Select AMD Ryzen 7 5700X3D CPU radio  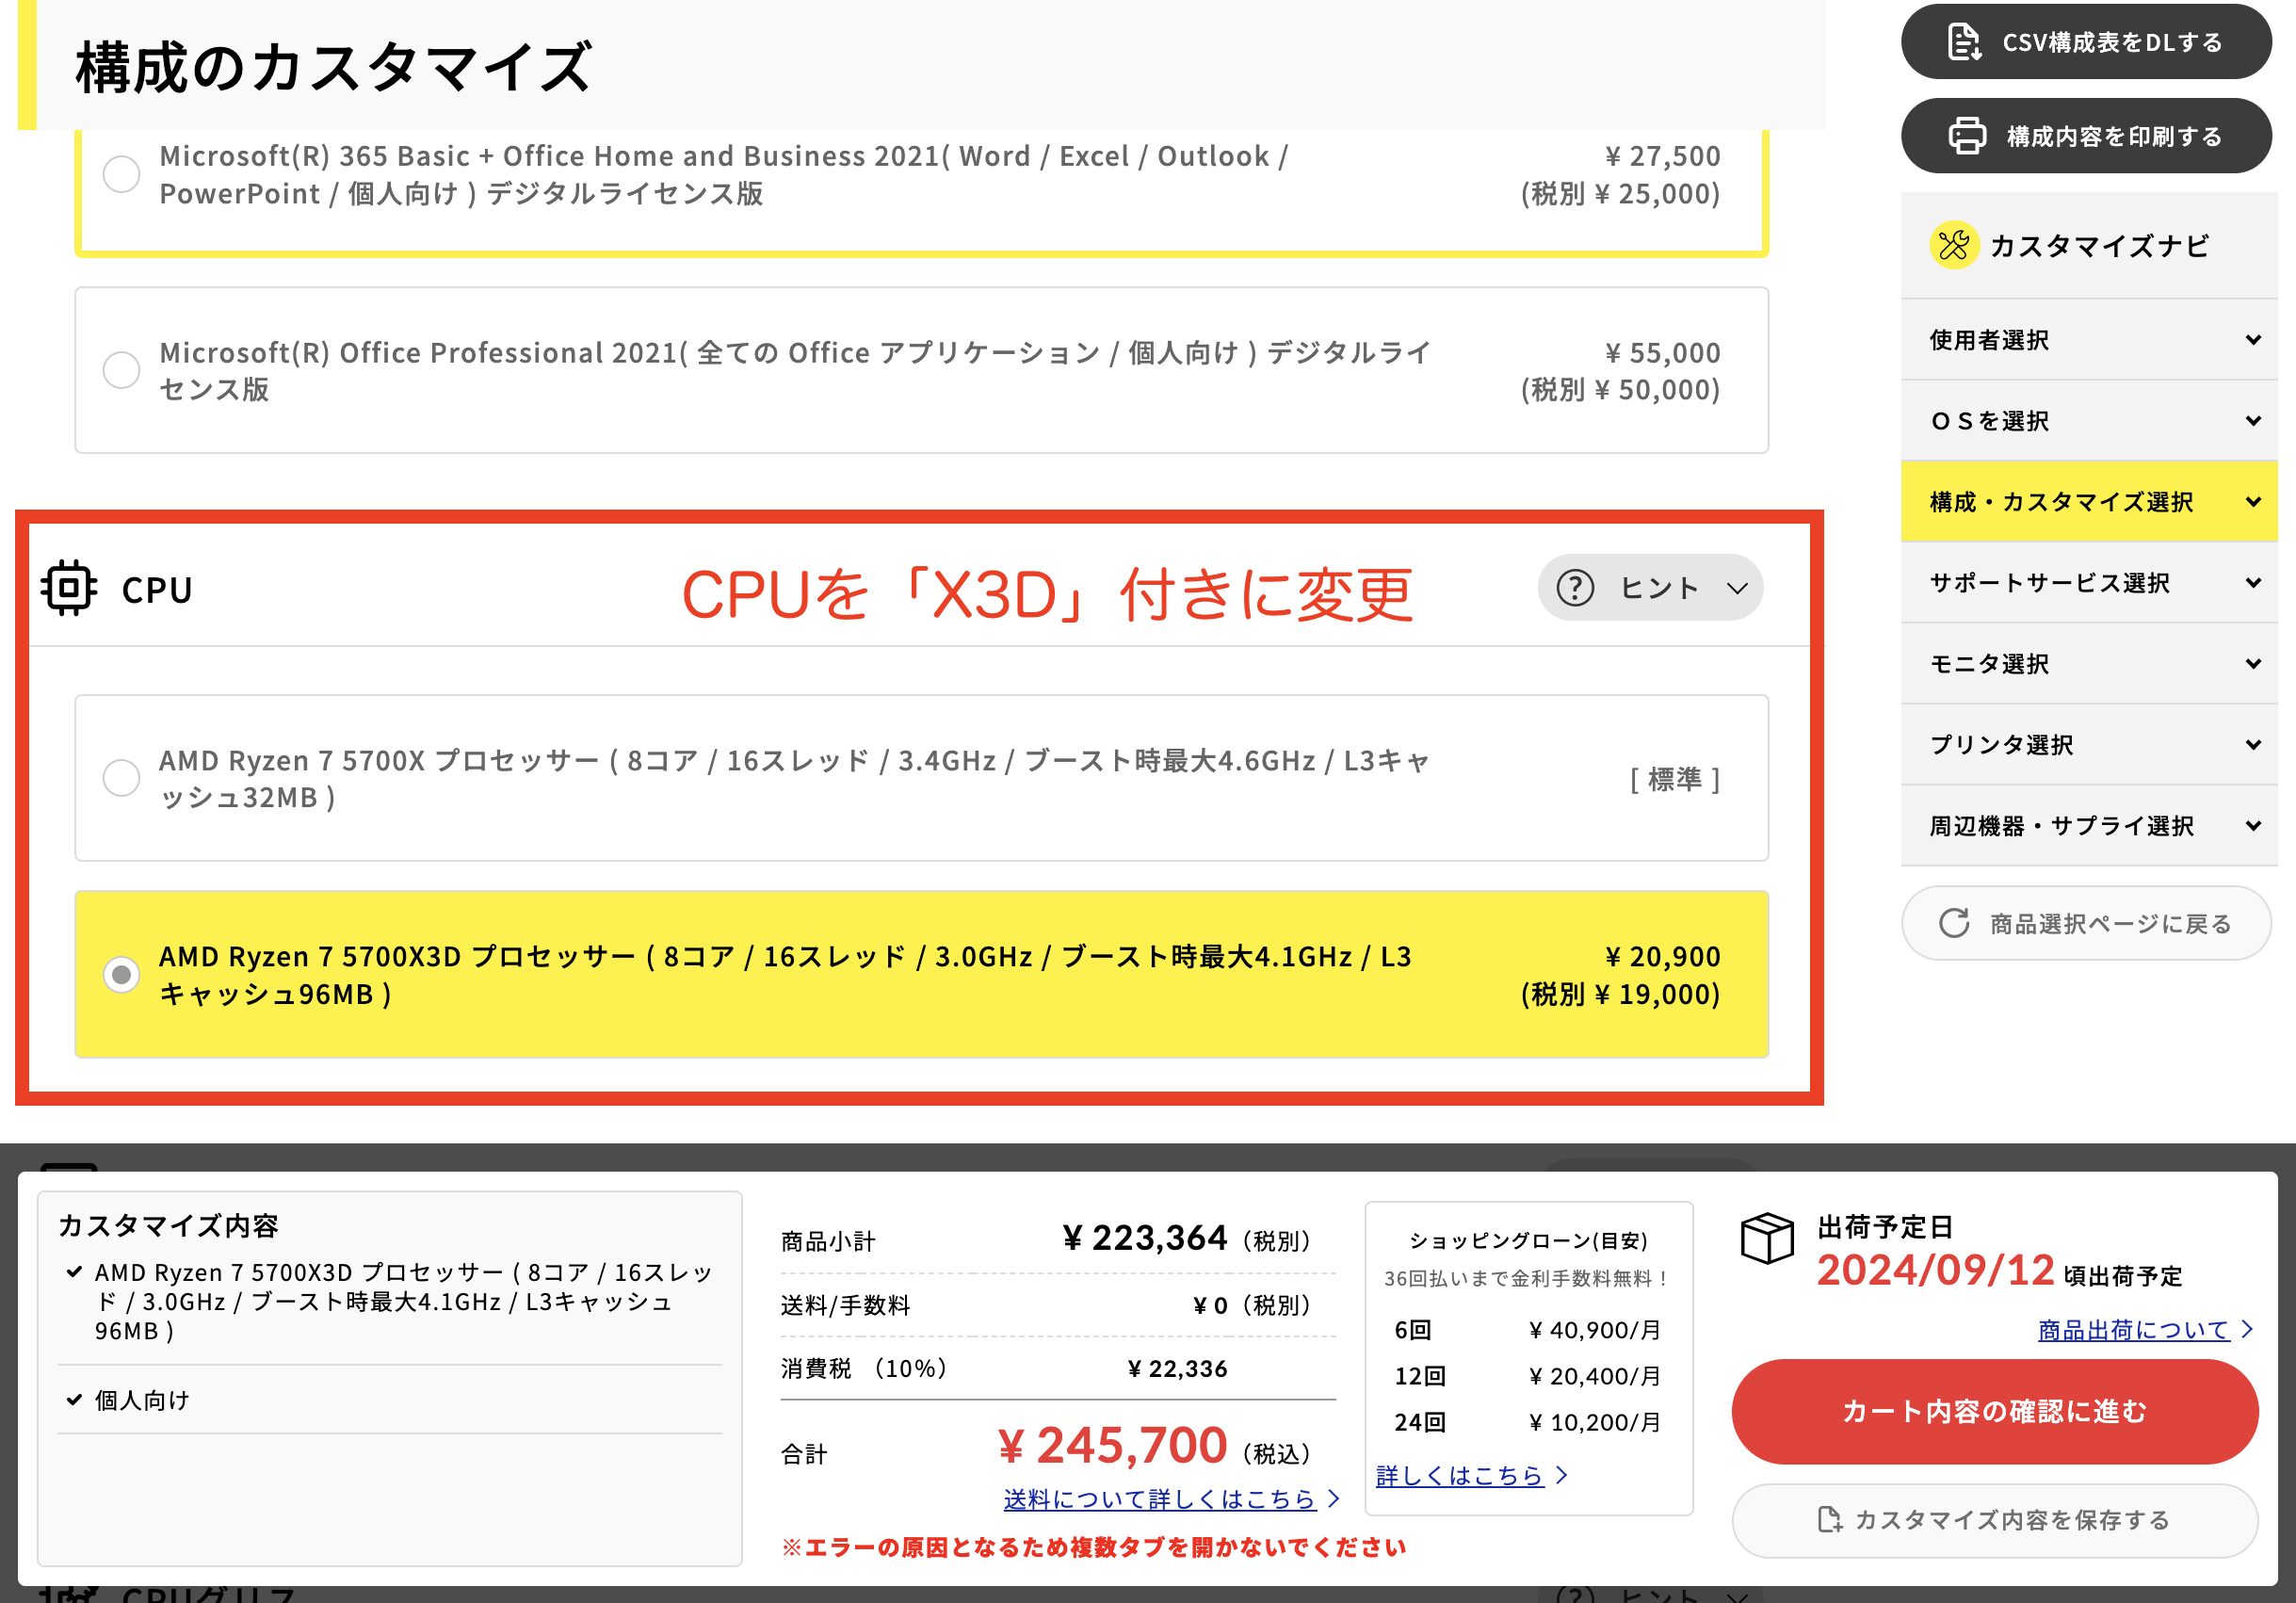coord(121,974)
